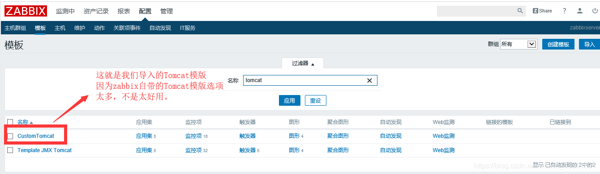Open 自动发现 for CustomTomcat row

coord(391,136)
